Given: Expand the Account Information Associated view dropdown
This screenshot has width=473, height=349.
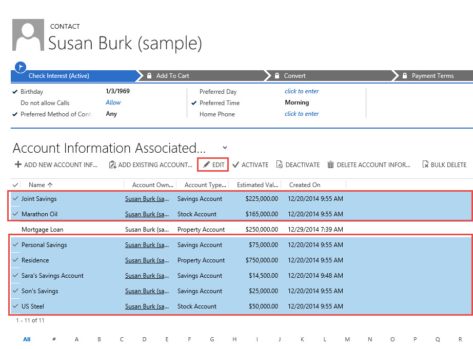Looking at the screenshot, I should click(225, 148).
